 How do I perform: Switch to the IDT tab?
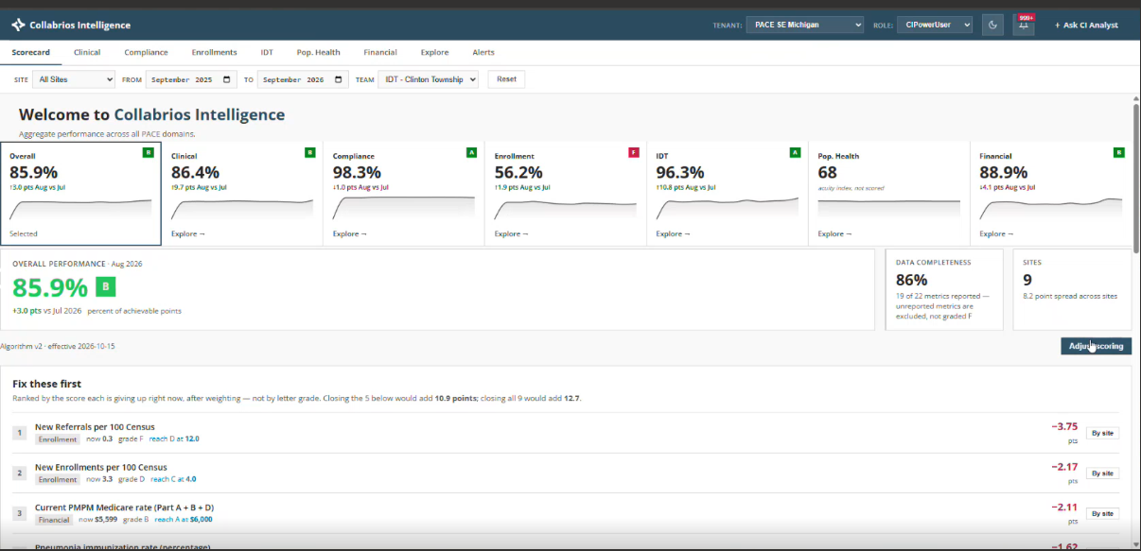click(x=267, y=52)
